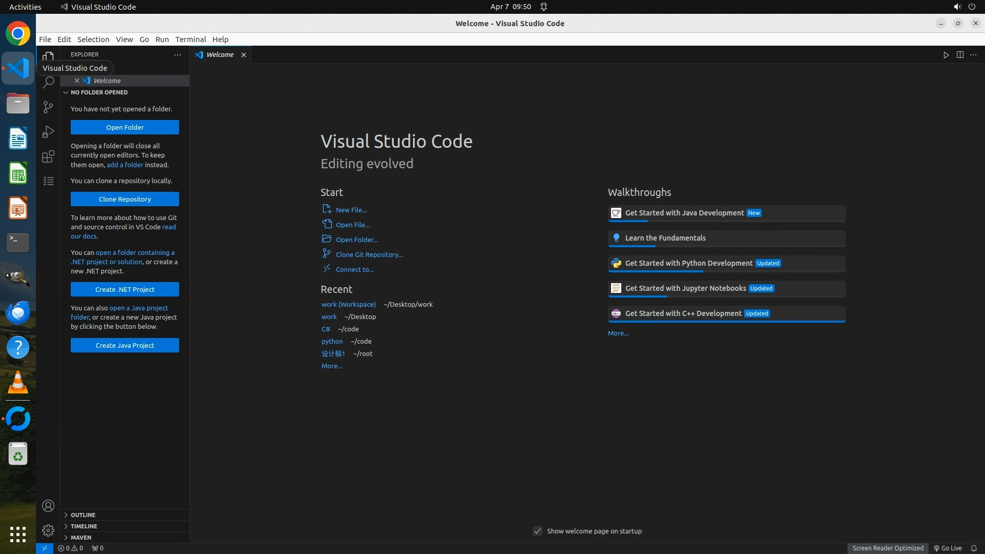Viewport: 985px width, 554px height.
Task: Open the Selection menu
Action: click(93, 39)
